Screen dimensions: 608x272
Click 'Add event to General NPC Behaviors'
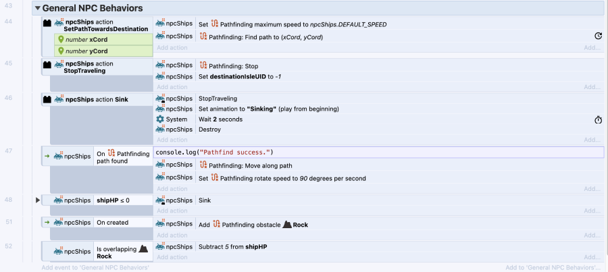pyautogui.click(x=95, y=267)
